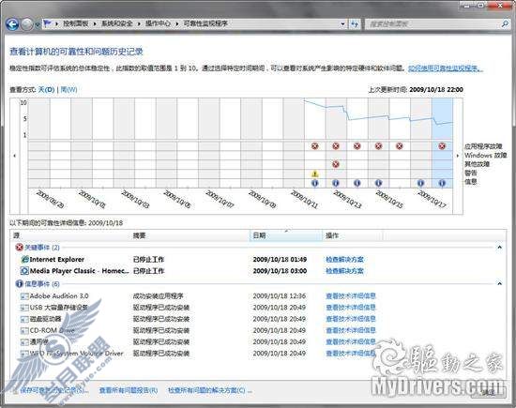The width and height of the screenshot is (516, 408).
Task: Expand the arrow right of 控制面板 breadcrumb
Action: [x=95, y=23]
